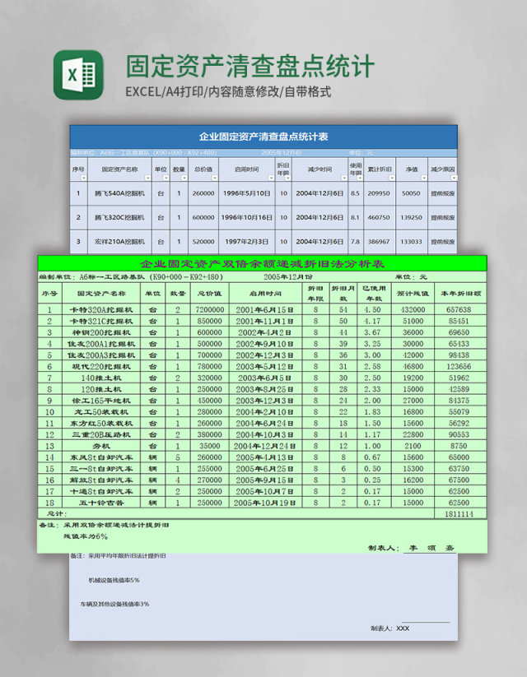Select accumulated depreciation cell 386967

tap(379, 242)
